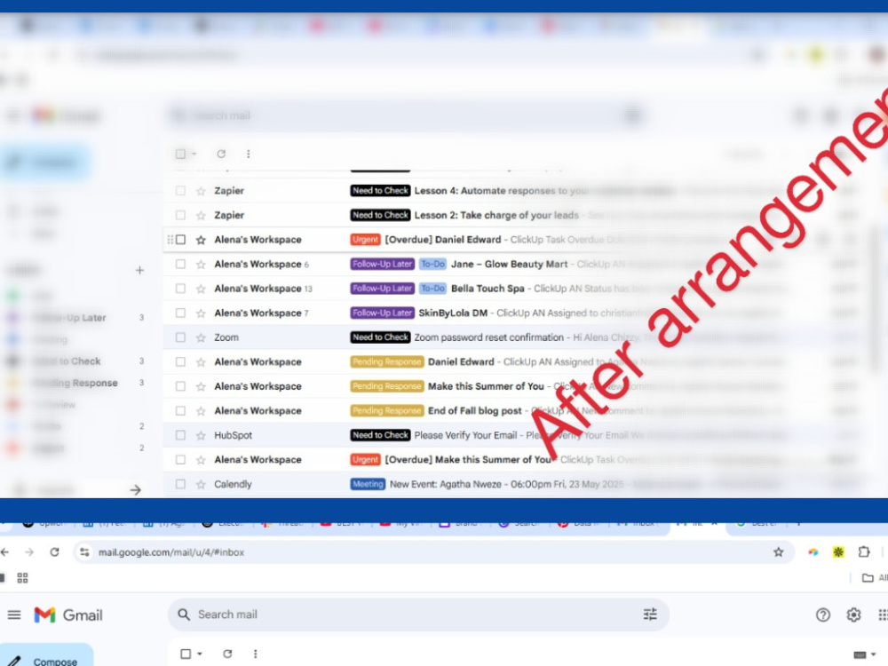Star the Bella Touch Spa email

pyautogui.click(x=201, y=289)
